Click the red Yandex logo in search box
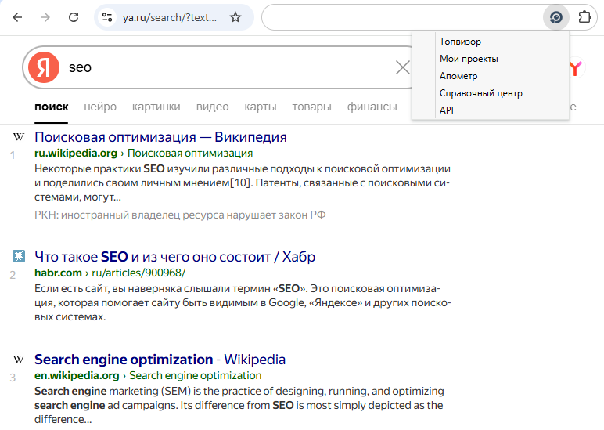This screenshot has width=604, height=430. pyautogui.click(x=44, y=67)
